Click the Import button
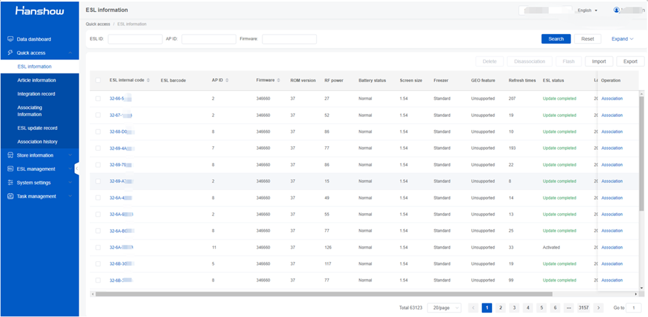The image size is (648, 317). pyautogui.click(x=599, y=61)
